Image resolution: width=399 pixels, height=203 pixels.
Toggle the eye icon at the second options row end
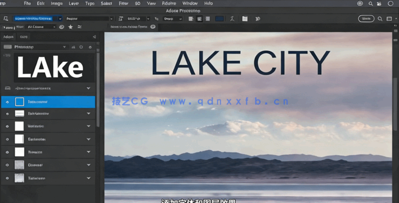coord(153,27)
